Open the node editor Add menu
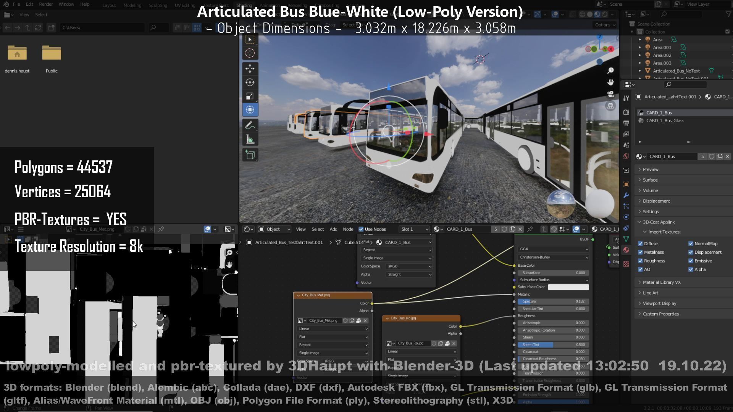 point(333,229)
